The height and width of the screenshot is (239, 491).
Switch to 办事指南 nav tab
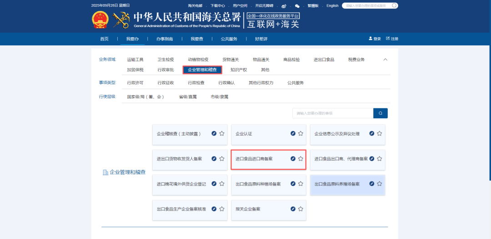click(x=165, y=39)
